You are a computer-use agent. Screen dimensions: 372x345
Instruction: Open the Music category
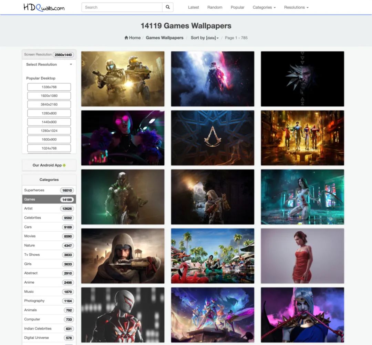(x=49, y=292)
